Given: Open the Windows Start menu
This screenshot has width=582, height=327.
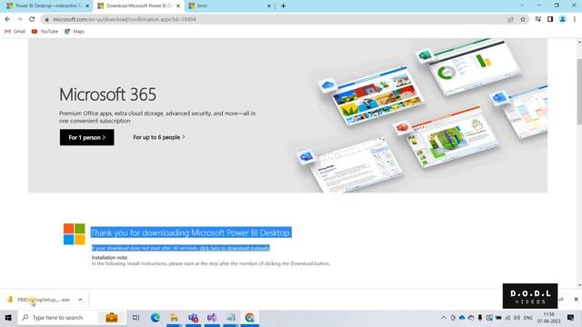Looking at the screenshot, I should pyautogui.click(x=8, y=318).
